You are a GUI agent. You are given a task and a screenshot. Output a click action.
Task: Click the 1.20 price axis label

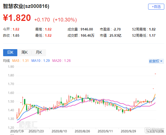(x=11, y=128)
